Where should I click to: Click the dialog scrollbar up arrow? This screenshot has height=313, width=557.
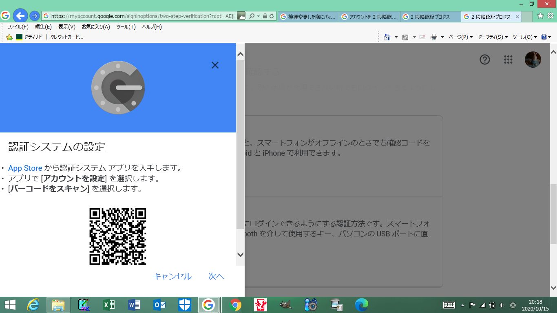tap(240, 54)
